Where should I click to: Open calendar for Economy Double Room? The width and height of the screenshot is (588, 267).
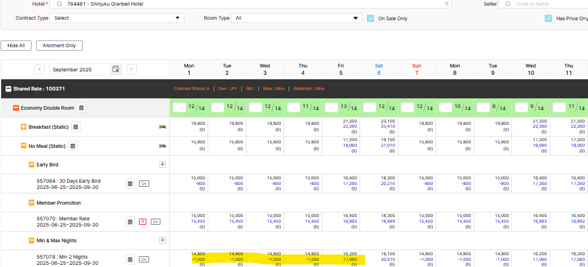coord(81,108)
